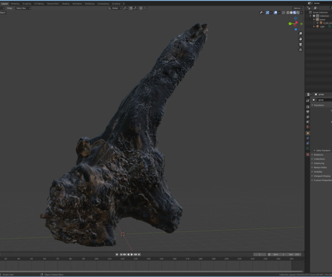Toggle viewport overlays display
Viewport: 332px width, 277px height.
(x=276, y=13)
